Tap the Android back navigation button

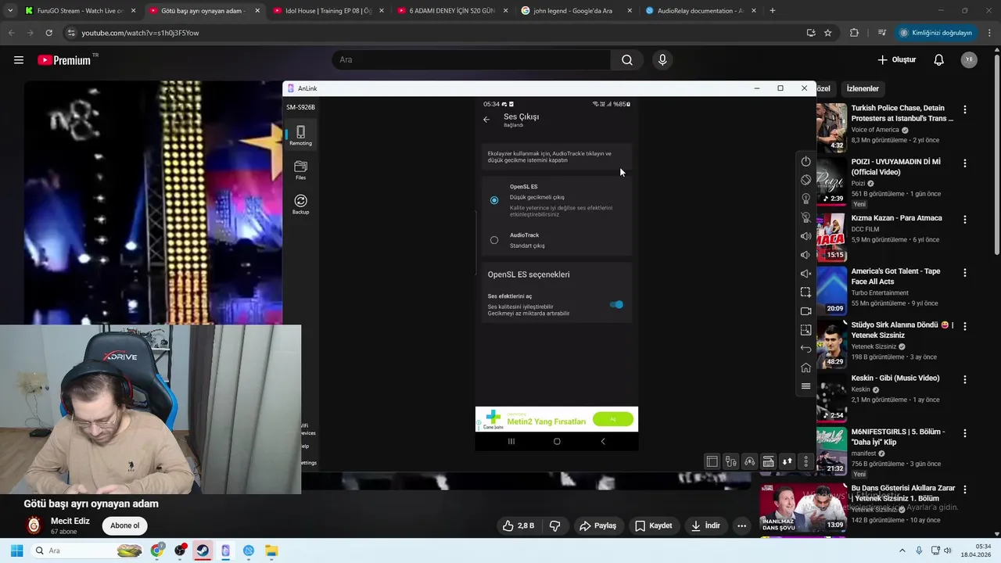pyautogui.click(x=602, y=441)
